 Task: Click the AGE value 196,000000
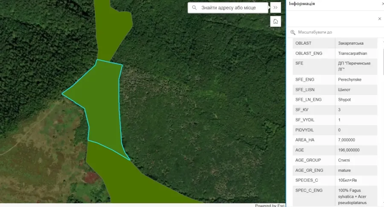click(x=349, y=150)
